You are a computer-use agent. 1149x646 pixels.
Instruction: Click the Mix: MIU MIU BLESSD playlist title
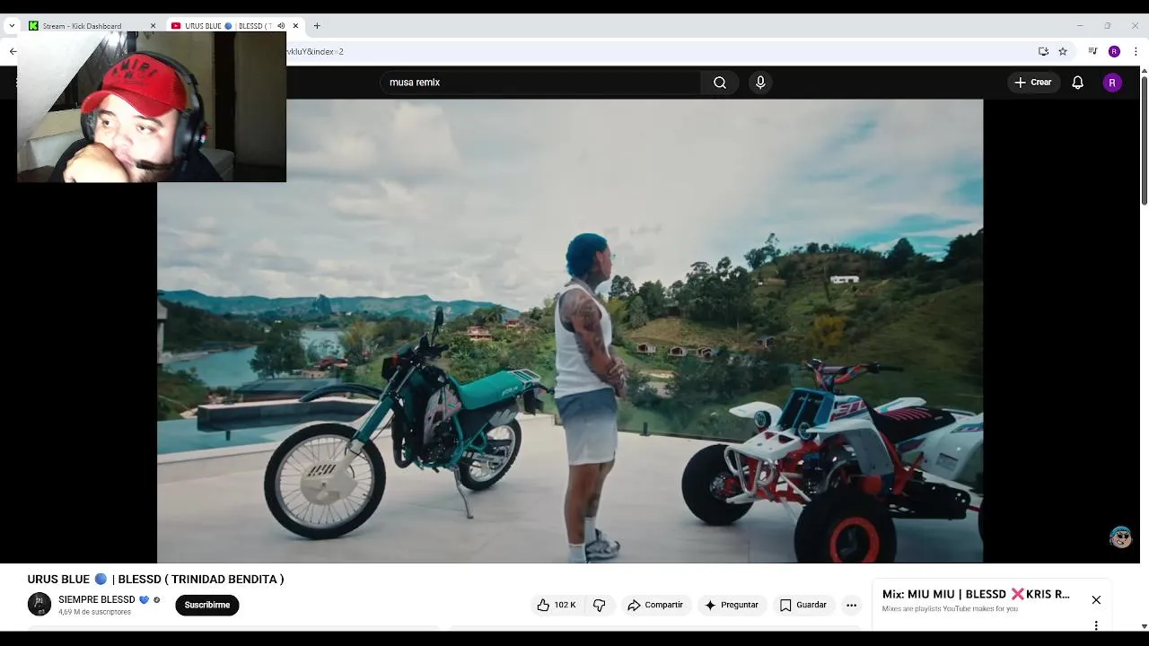click(x=976, y=594)
